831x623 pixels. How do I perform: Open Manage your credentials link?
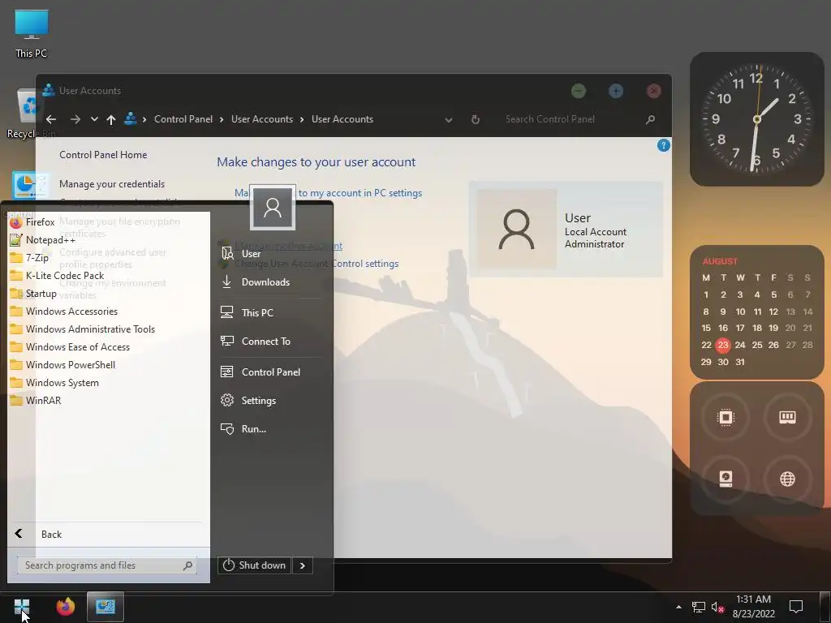point(112,184)
